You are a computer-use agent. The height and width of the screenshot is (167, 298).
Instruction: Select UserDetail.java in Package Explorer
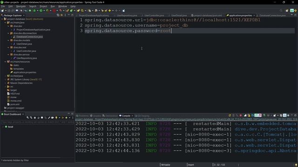coord(24,44)
